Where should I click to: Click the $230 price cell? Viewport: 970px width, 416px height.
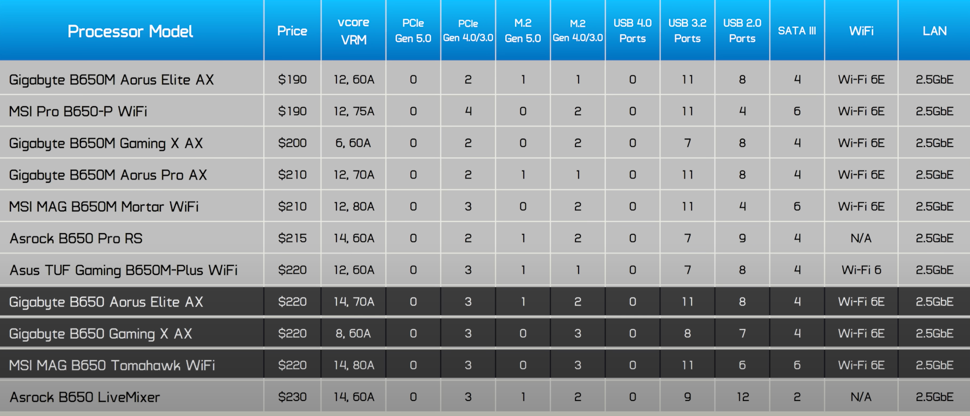tap(292, 397)
